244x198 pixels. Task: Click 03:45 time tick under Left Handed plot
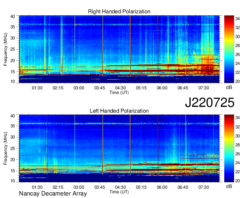click(100, 187)
